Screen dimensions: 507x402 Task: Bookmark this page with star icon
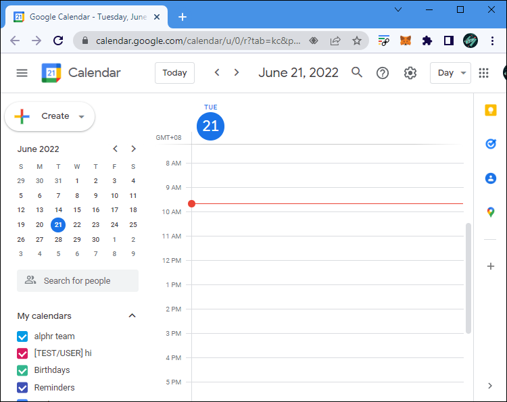coord(357,41)
